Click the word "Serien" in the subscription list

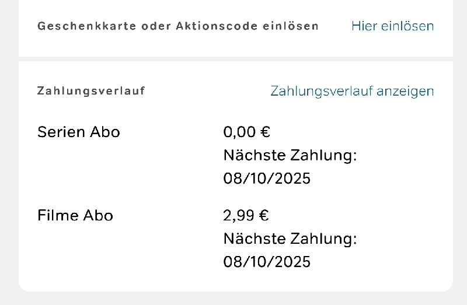coord(61,132)
